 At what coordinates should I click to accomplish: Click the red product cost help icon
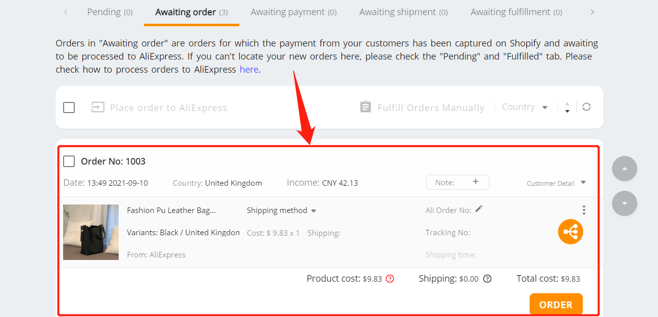click(x=390, y=279)
